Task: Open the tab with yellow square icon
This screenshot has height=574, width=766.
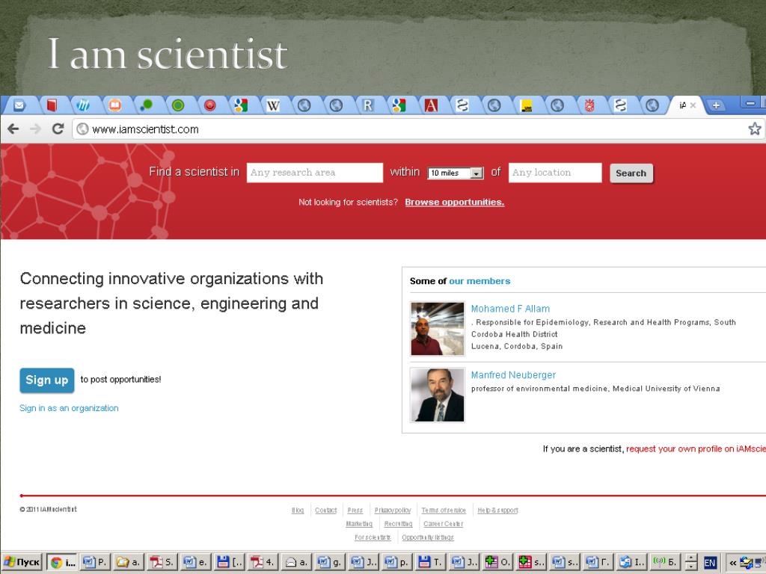Action: click(526, 105)
